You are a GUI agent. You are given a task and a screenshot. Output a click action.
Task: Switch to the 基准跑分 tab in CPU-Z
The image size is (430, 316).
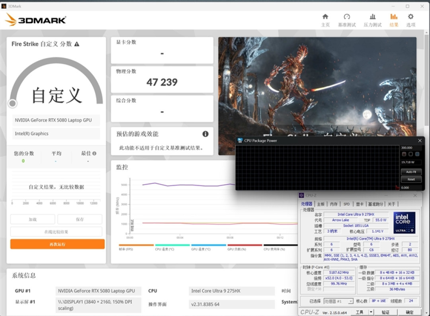tap(375, 204)
